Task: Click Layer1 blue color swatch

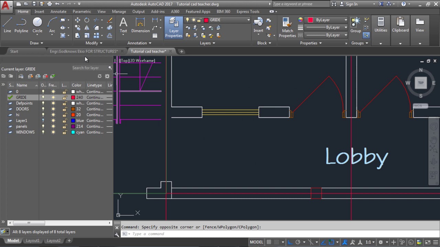Action: click(x=73, y=121)
